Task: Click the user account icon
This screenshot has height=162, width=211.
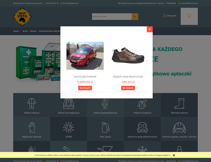Action: click(164, 16)
